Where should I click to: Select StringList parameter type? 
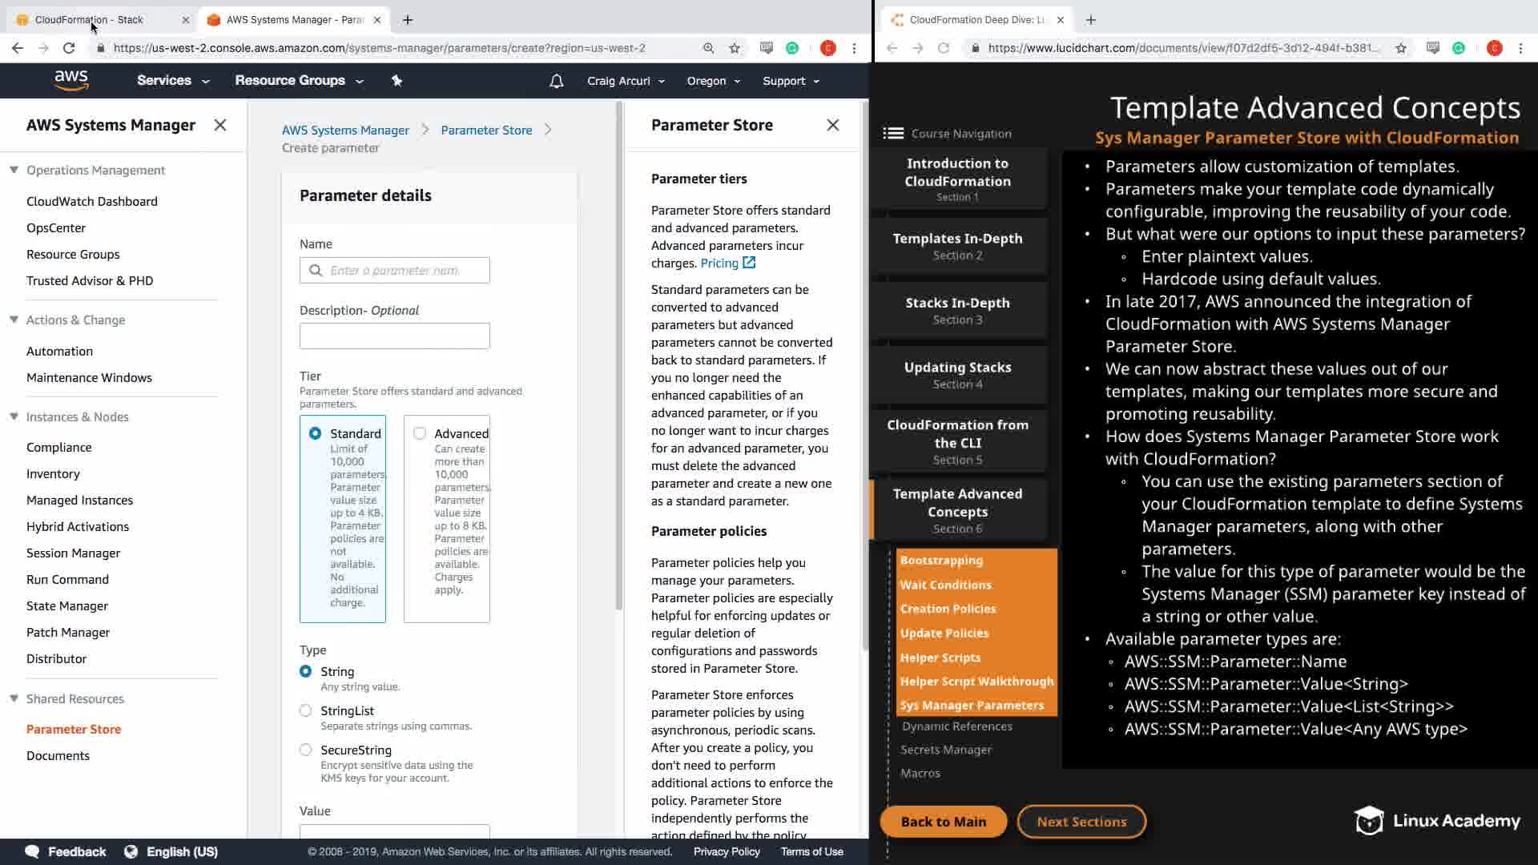click(x=305, y=710)
